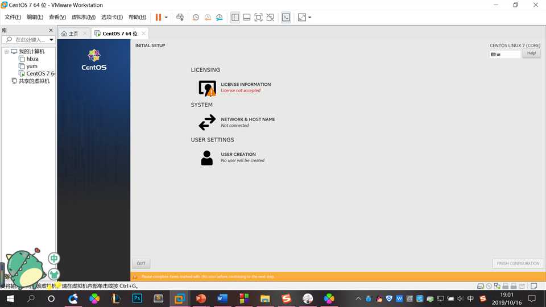Open PowerPoint from the taskbar
The height and width of the screenshot is (307, 546).
(x=201, y=298)
